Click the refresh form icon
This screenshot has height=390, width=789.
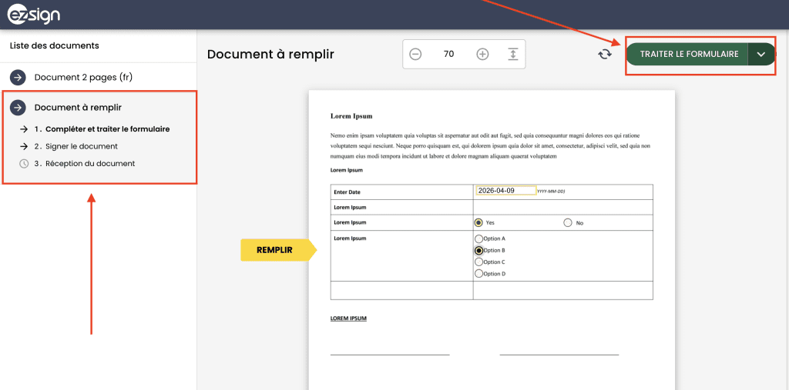click(605, 54)
